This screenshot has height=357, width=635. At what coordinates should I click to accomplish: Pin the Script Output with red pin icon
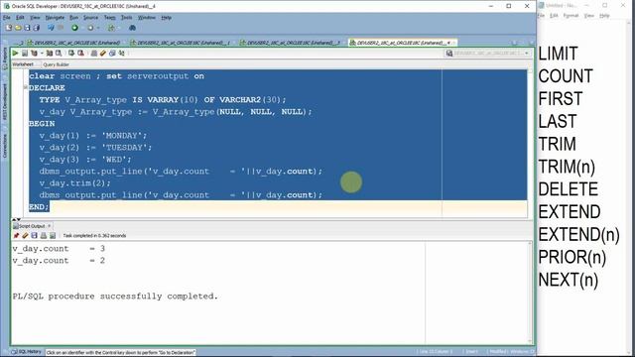click(16, 236)
